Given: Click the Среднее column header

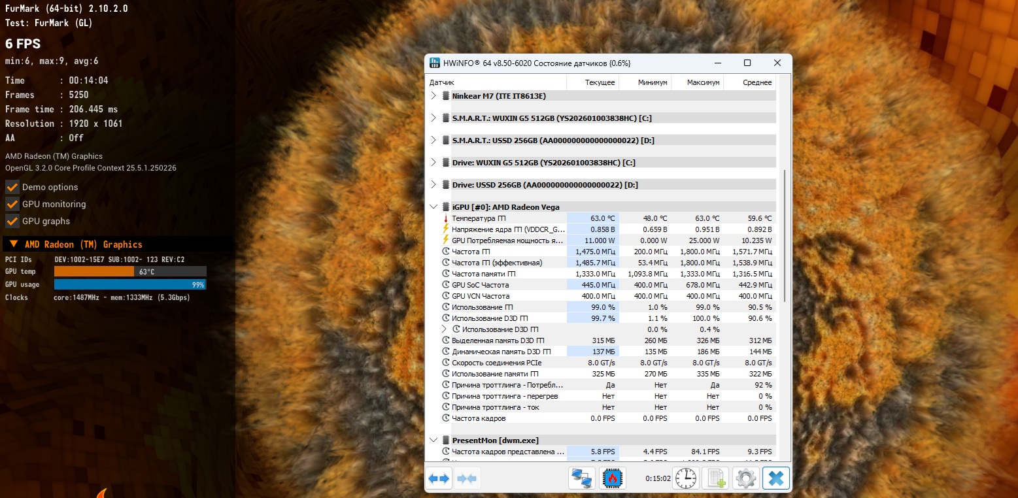Looking at the screenshot, I should click(x=749, y=83).
